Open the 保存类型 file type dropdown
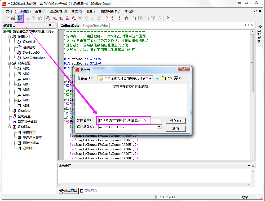 pyautogui.click(x=159, y=127)
